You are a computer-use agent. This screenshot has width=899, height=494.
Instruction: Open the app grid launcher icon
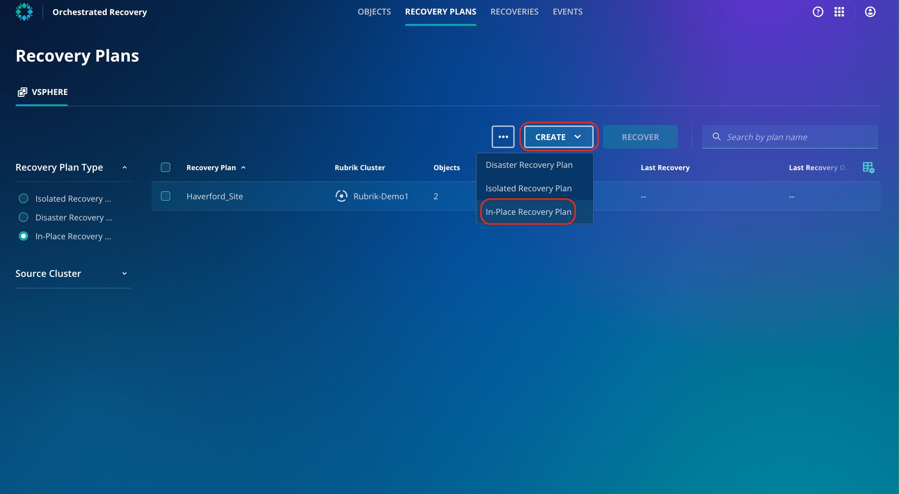pyautogui.click(x=839, y=12)
